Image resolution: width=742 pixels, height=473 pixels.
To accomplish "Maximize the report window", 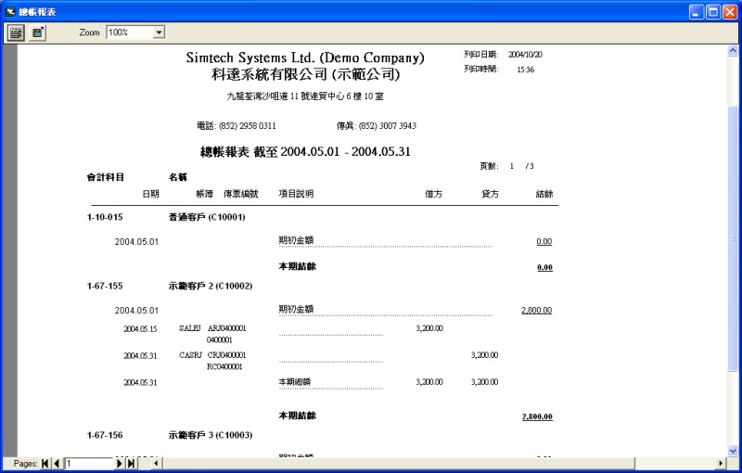I will [713, 12].
